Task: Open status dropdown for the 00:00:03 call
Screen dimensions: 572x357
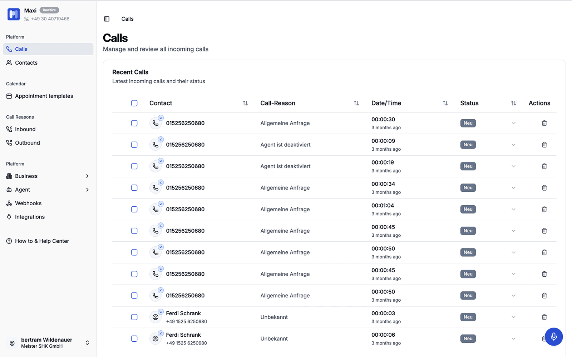Action: [x=513, y=317]
